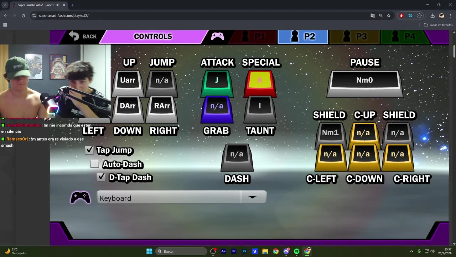The image size is (456, 257).
Task: Click the supersmashflash.com address bar URL
Action: click(63, 16)
